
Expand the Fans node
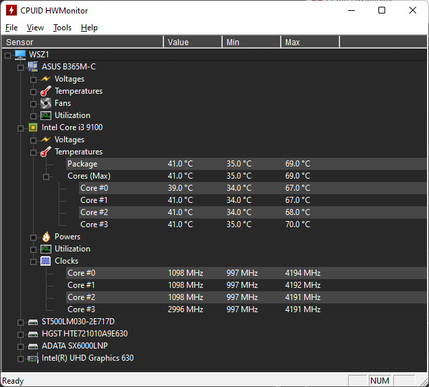pyautogui.click(x=33, y=104)
